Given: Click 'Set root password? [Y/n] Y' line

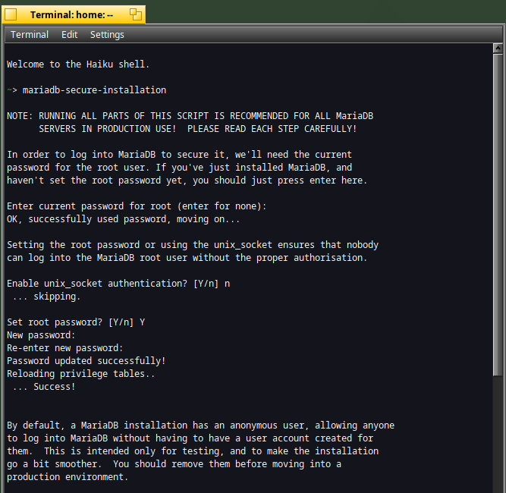Looking at the screenshot, I should coord(76,322).
